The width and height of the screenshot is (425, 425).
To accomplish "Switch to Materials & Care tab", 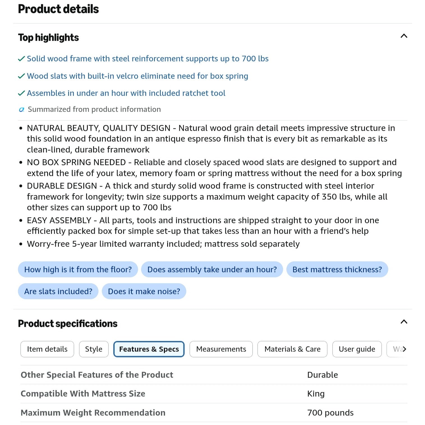I will pyautogui.click(x=292, y=349).
